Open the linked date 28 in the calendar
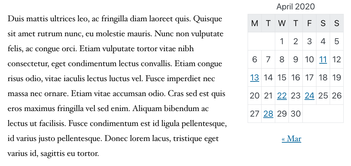351x166 pixels. click(268, 114)
